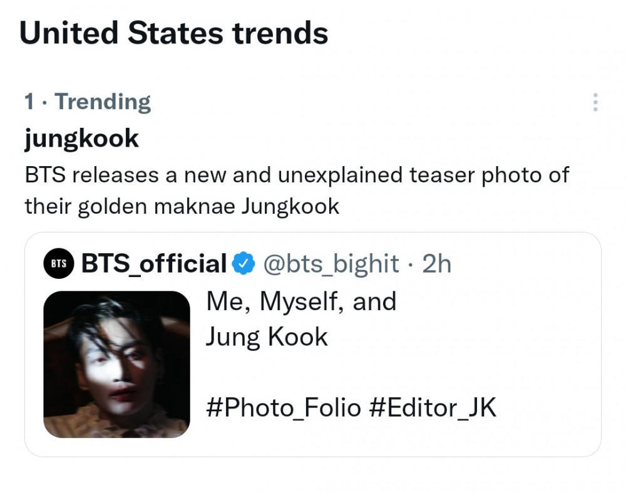Screen dimensions: 626x492
Task: Click the BTS round profile avatar
Action: click(x=59, y=263)
